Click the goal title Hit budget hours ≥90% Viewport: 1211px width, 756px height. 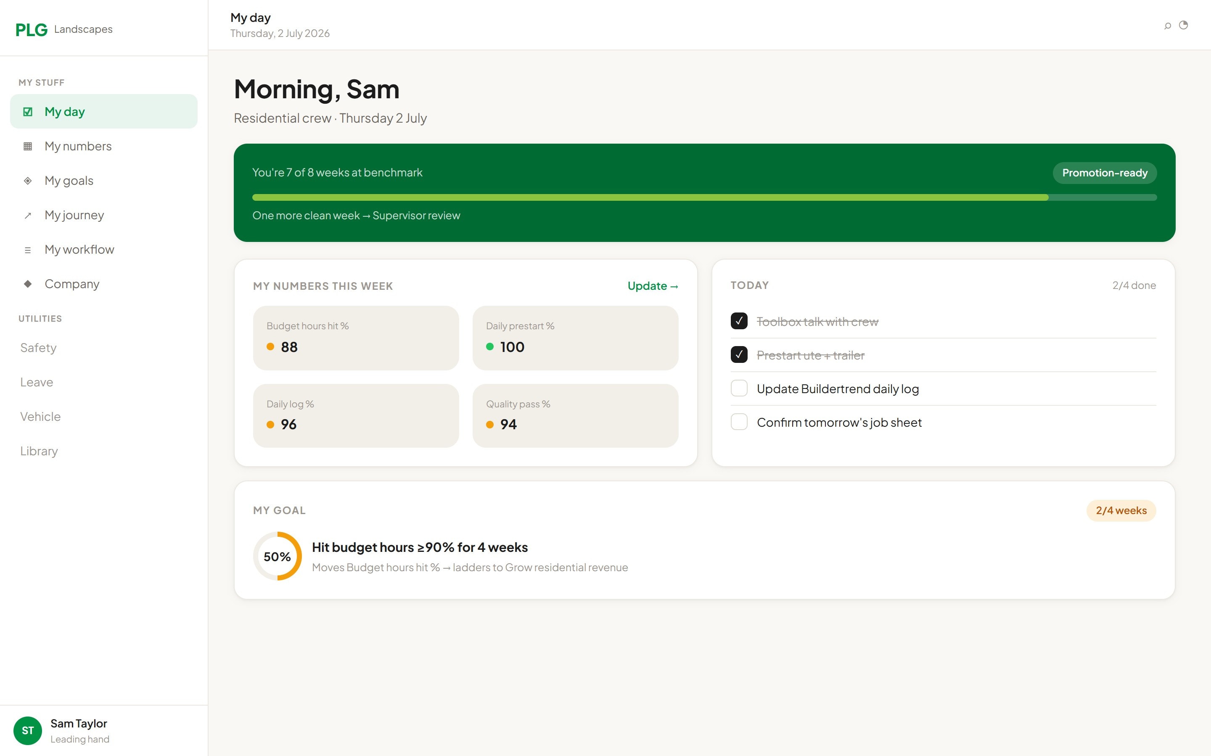(x=420, y=548)
